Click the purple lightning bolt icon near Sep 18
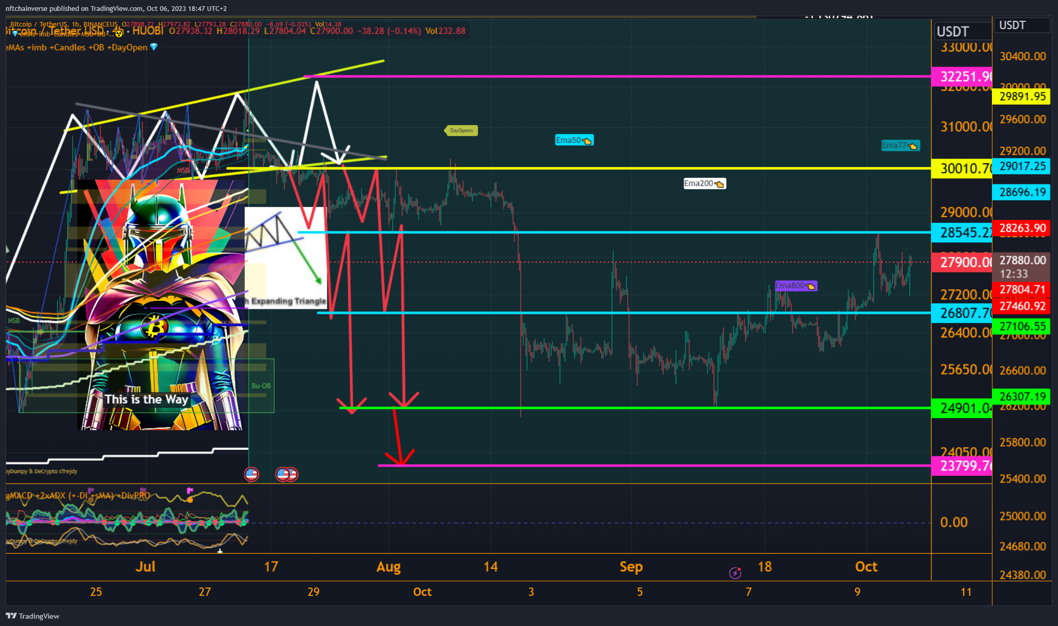The image size is (1058, 626). (735, 573)
